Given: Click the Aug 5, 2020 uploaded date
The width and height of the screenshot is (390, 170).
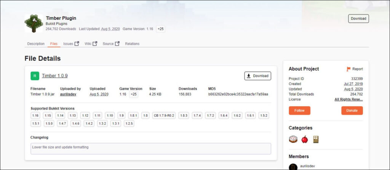Looking at the screenshot, I should pos(99,94).
